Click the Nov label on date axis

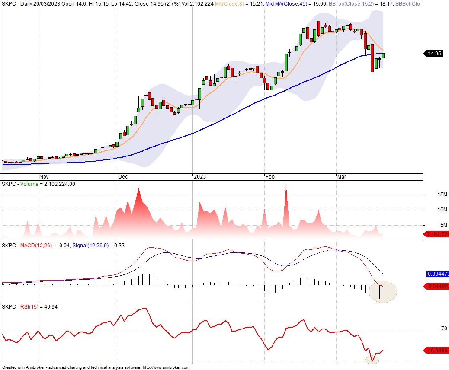point(44,177)
